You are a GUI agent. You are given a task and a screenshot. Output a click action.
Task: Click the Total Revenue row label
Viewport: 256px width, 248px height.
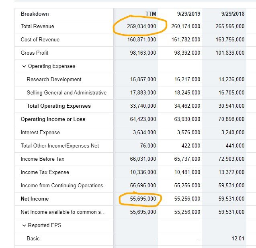[37, 26]
